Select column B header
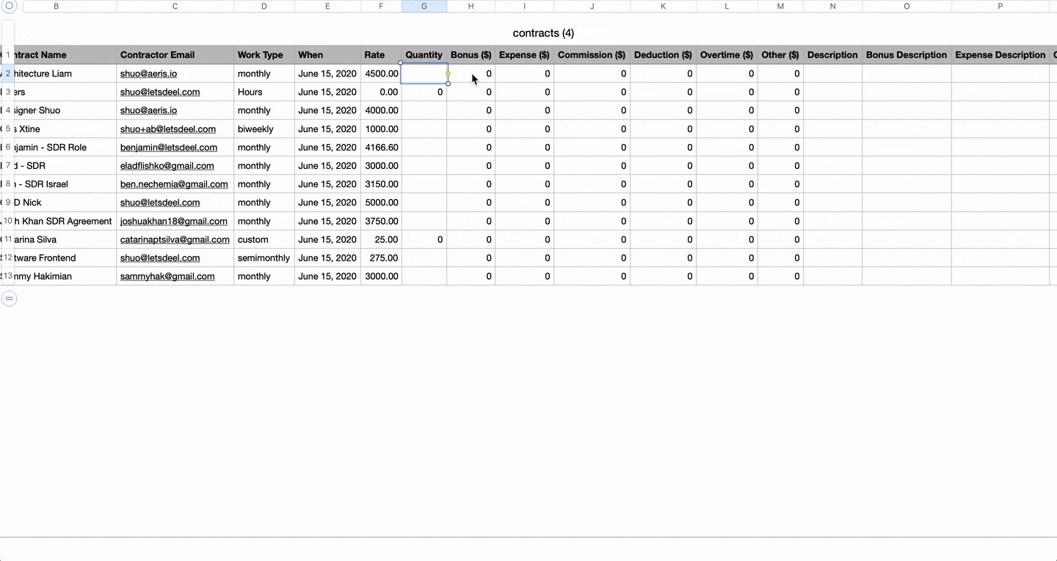 point(57,6)
